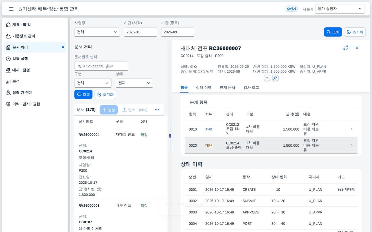Image resolution: width=372 pixels, height=232 pixels.
Task: Open 이력 · 감사 · 권한
Action: coord(35,104)
